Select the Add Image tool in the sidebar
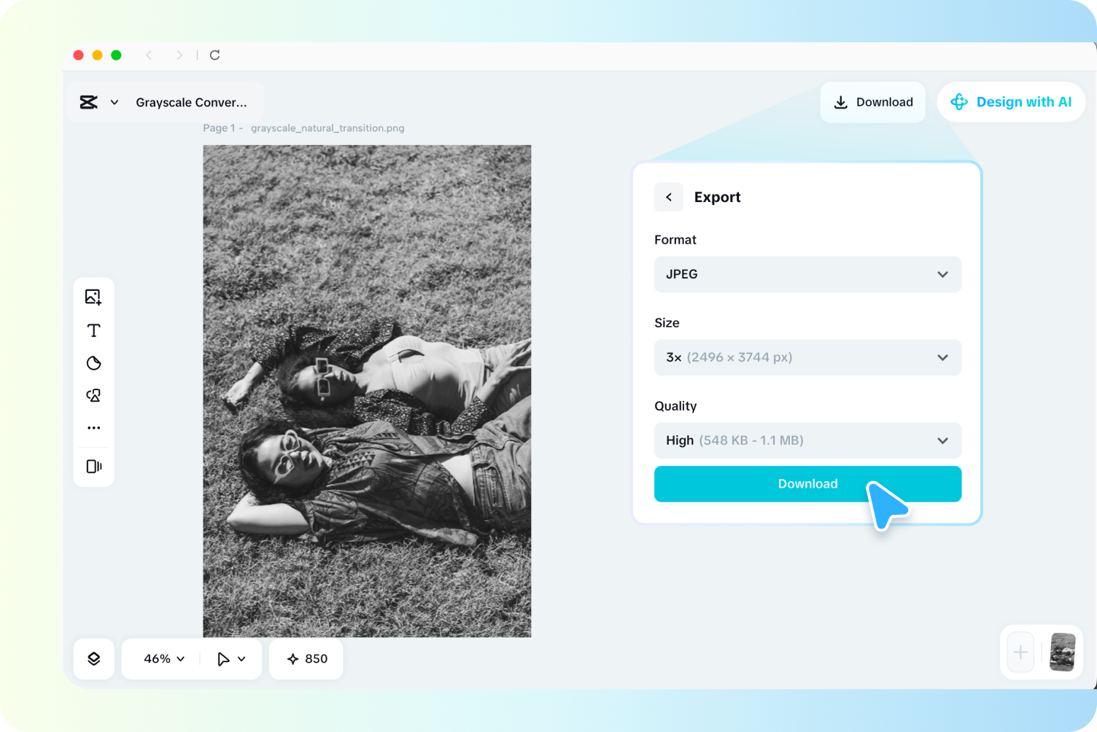Viewport: 1097px width, 732px height. 93,297
